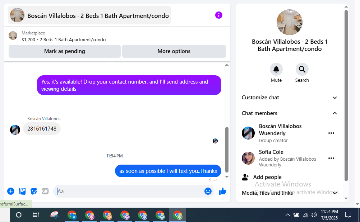Image resolution: width=360 pixels, height=222 pixels.
Task: Click the Mark as pending button
Action: click(x=65, y=51)
